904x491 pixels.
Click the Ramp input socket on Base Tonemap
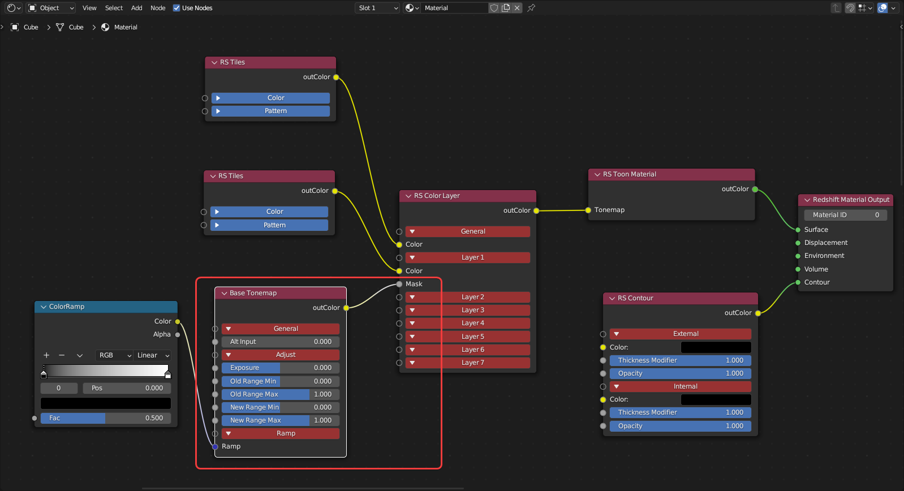click(215, 446)
